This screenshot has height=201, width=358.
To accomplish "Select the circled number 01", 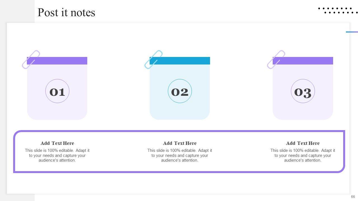I will 57,91.
